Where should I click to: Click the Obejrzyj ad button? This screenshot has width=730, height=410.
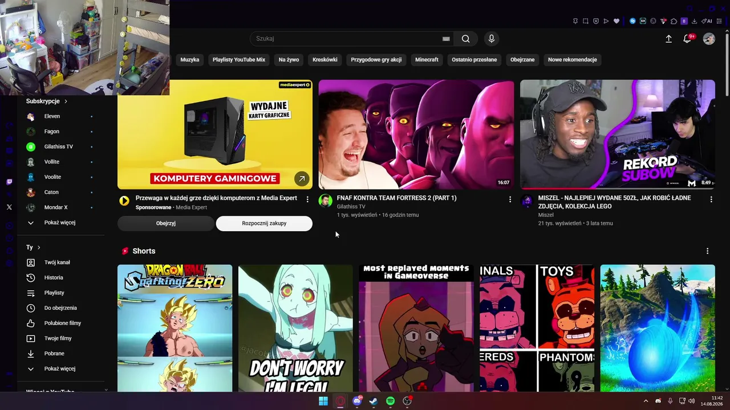point(166,223)
